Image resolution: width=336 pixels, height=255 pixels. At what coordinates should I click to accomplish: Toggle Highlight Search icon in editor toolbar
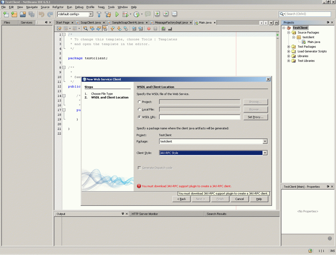(x=105, y=29)
